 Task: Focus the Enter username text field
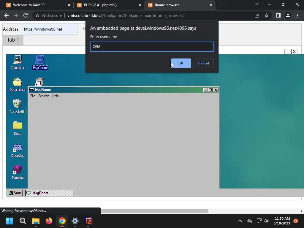point(152,47)
